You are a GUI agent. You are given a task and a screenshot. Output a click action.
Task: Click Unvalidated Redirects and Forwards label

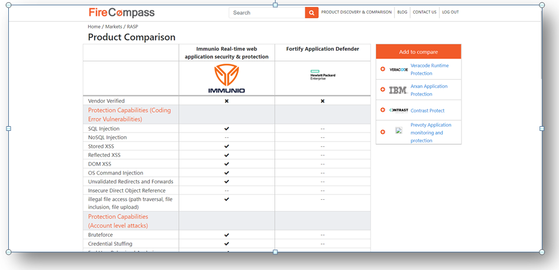pos(130,182)
